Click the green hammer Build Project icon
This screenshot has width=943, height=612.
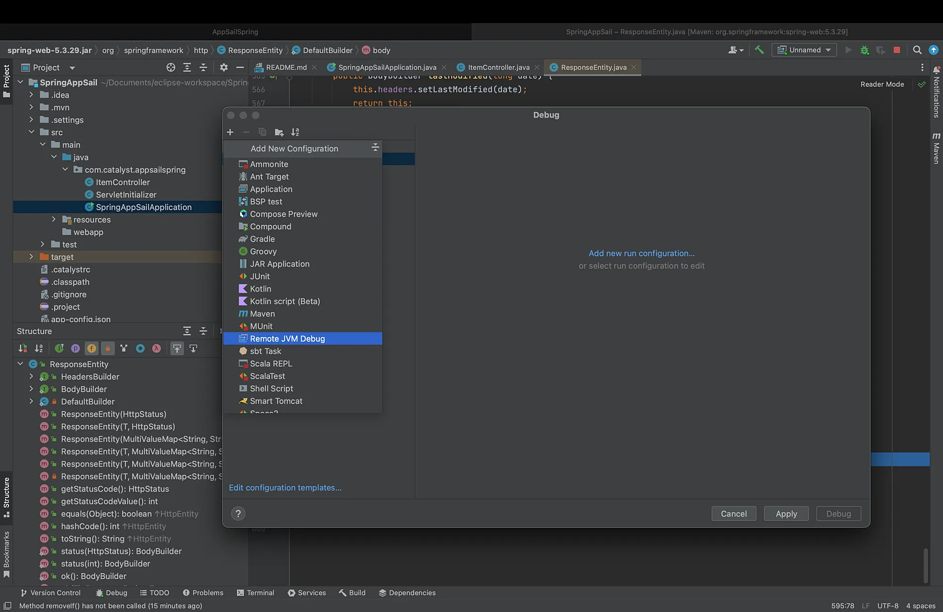coord(759,50)
